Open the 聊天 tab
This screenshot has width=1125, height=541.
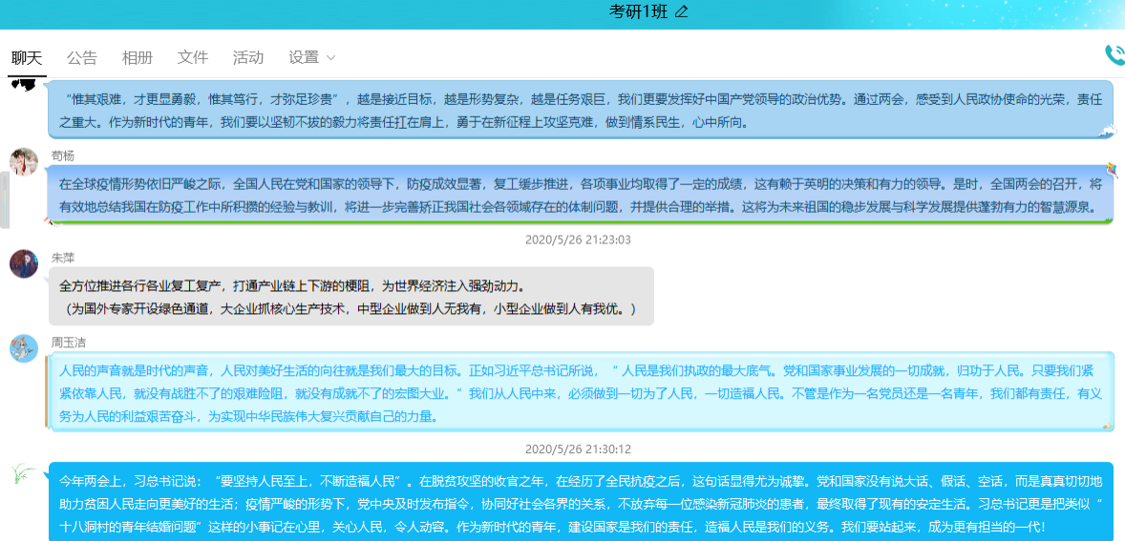(27, 58)
